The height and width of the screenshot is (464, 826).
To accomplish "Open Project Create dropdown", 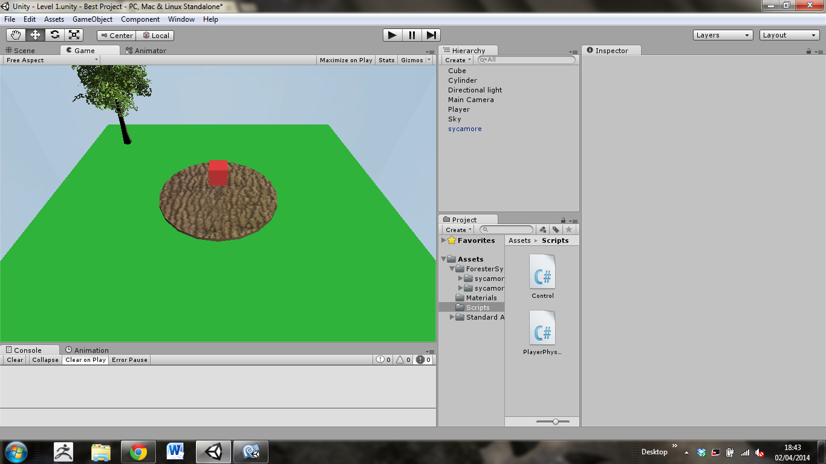I will pos(458,230).
